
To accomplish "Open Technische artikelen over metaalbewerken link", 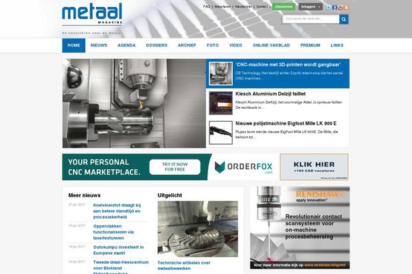I will (x=184, y=266).
